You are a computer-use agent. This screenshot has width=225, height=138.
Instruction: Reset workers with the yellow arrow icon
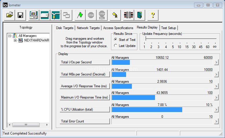115,15
